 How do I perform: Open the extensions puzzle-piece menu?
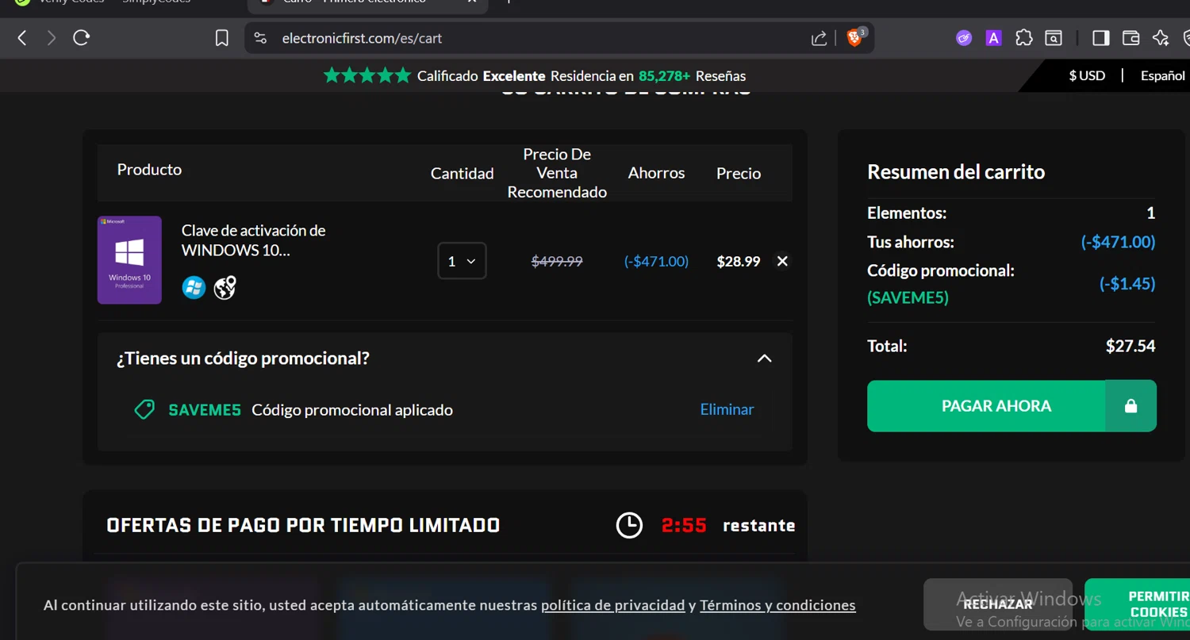(1024, 37)
